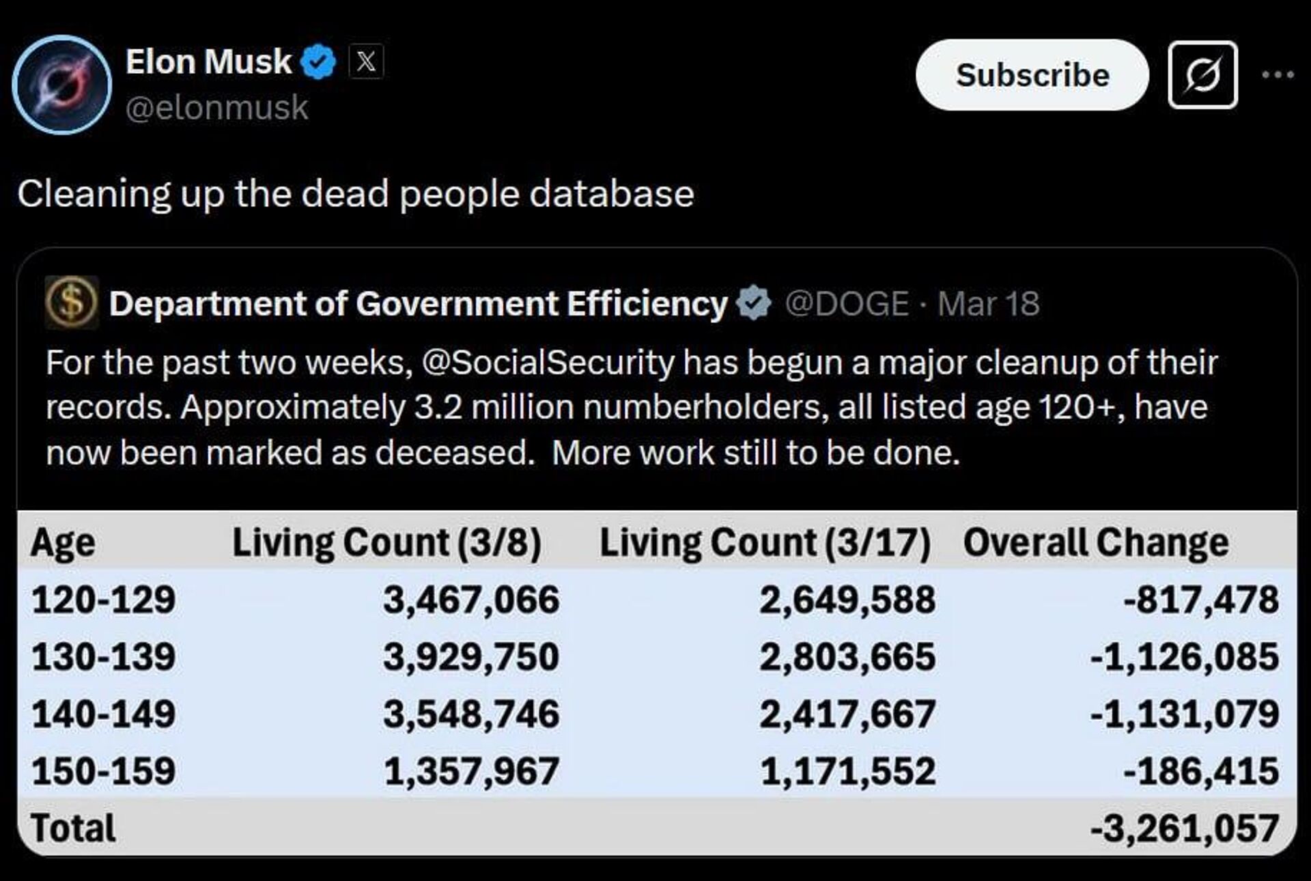
Task: Select the tweet text about dead people database
Action: point(355,193)
